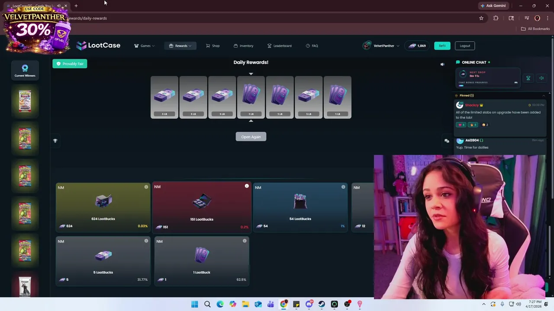This screenshot has height=311, width=554.
Task: Bookmark this page with star icon
Action: (481, 18)
